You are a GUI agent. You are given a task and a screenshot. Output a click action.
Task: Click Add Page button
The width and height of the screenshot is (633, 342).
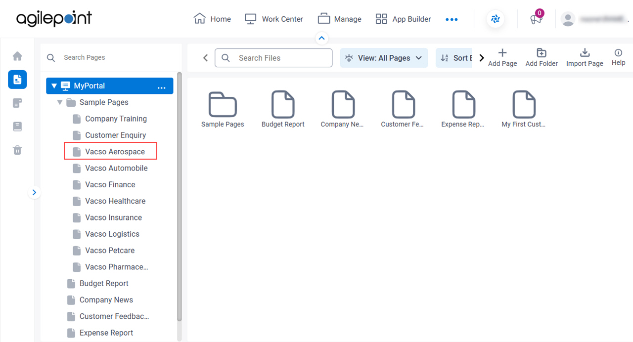(502, 57)
